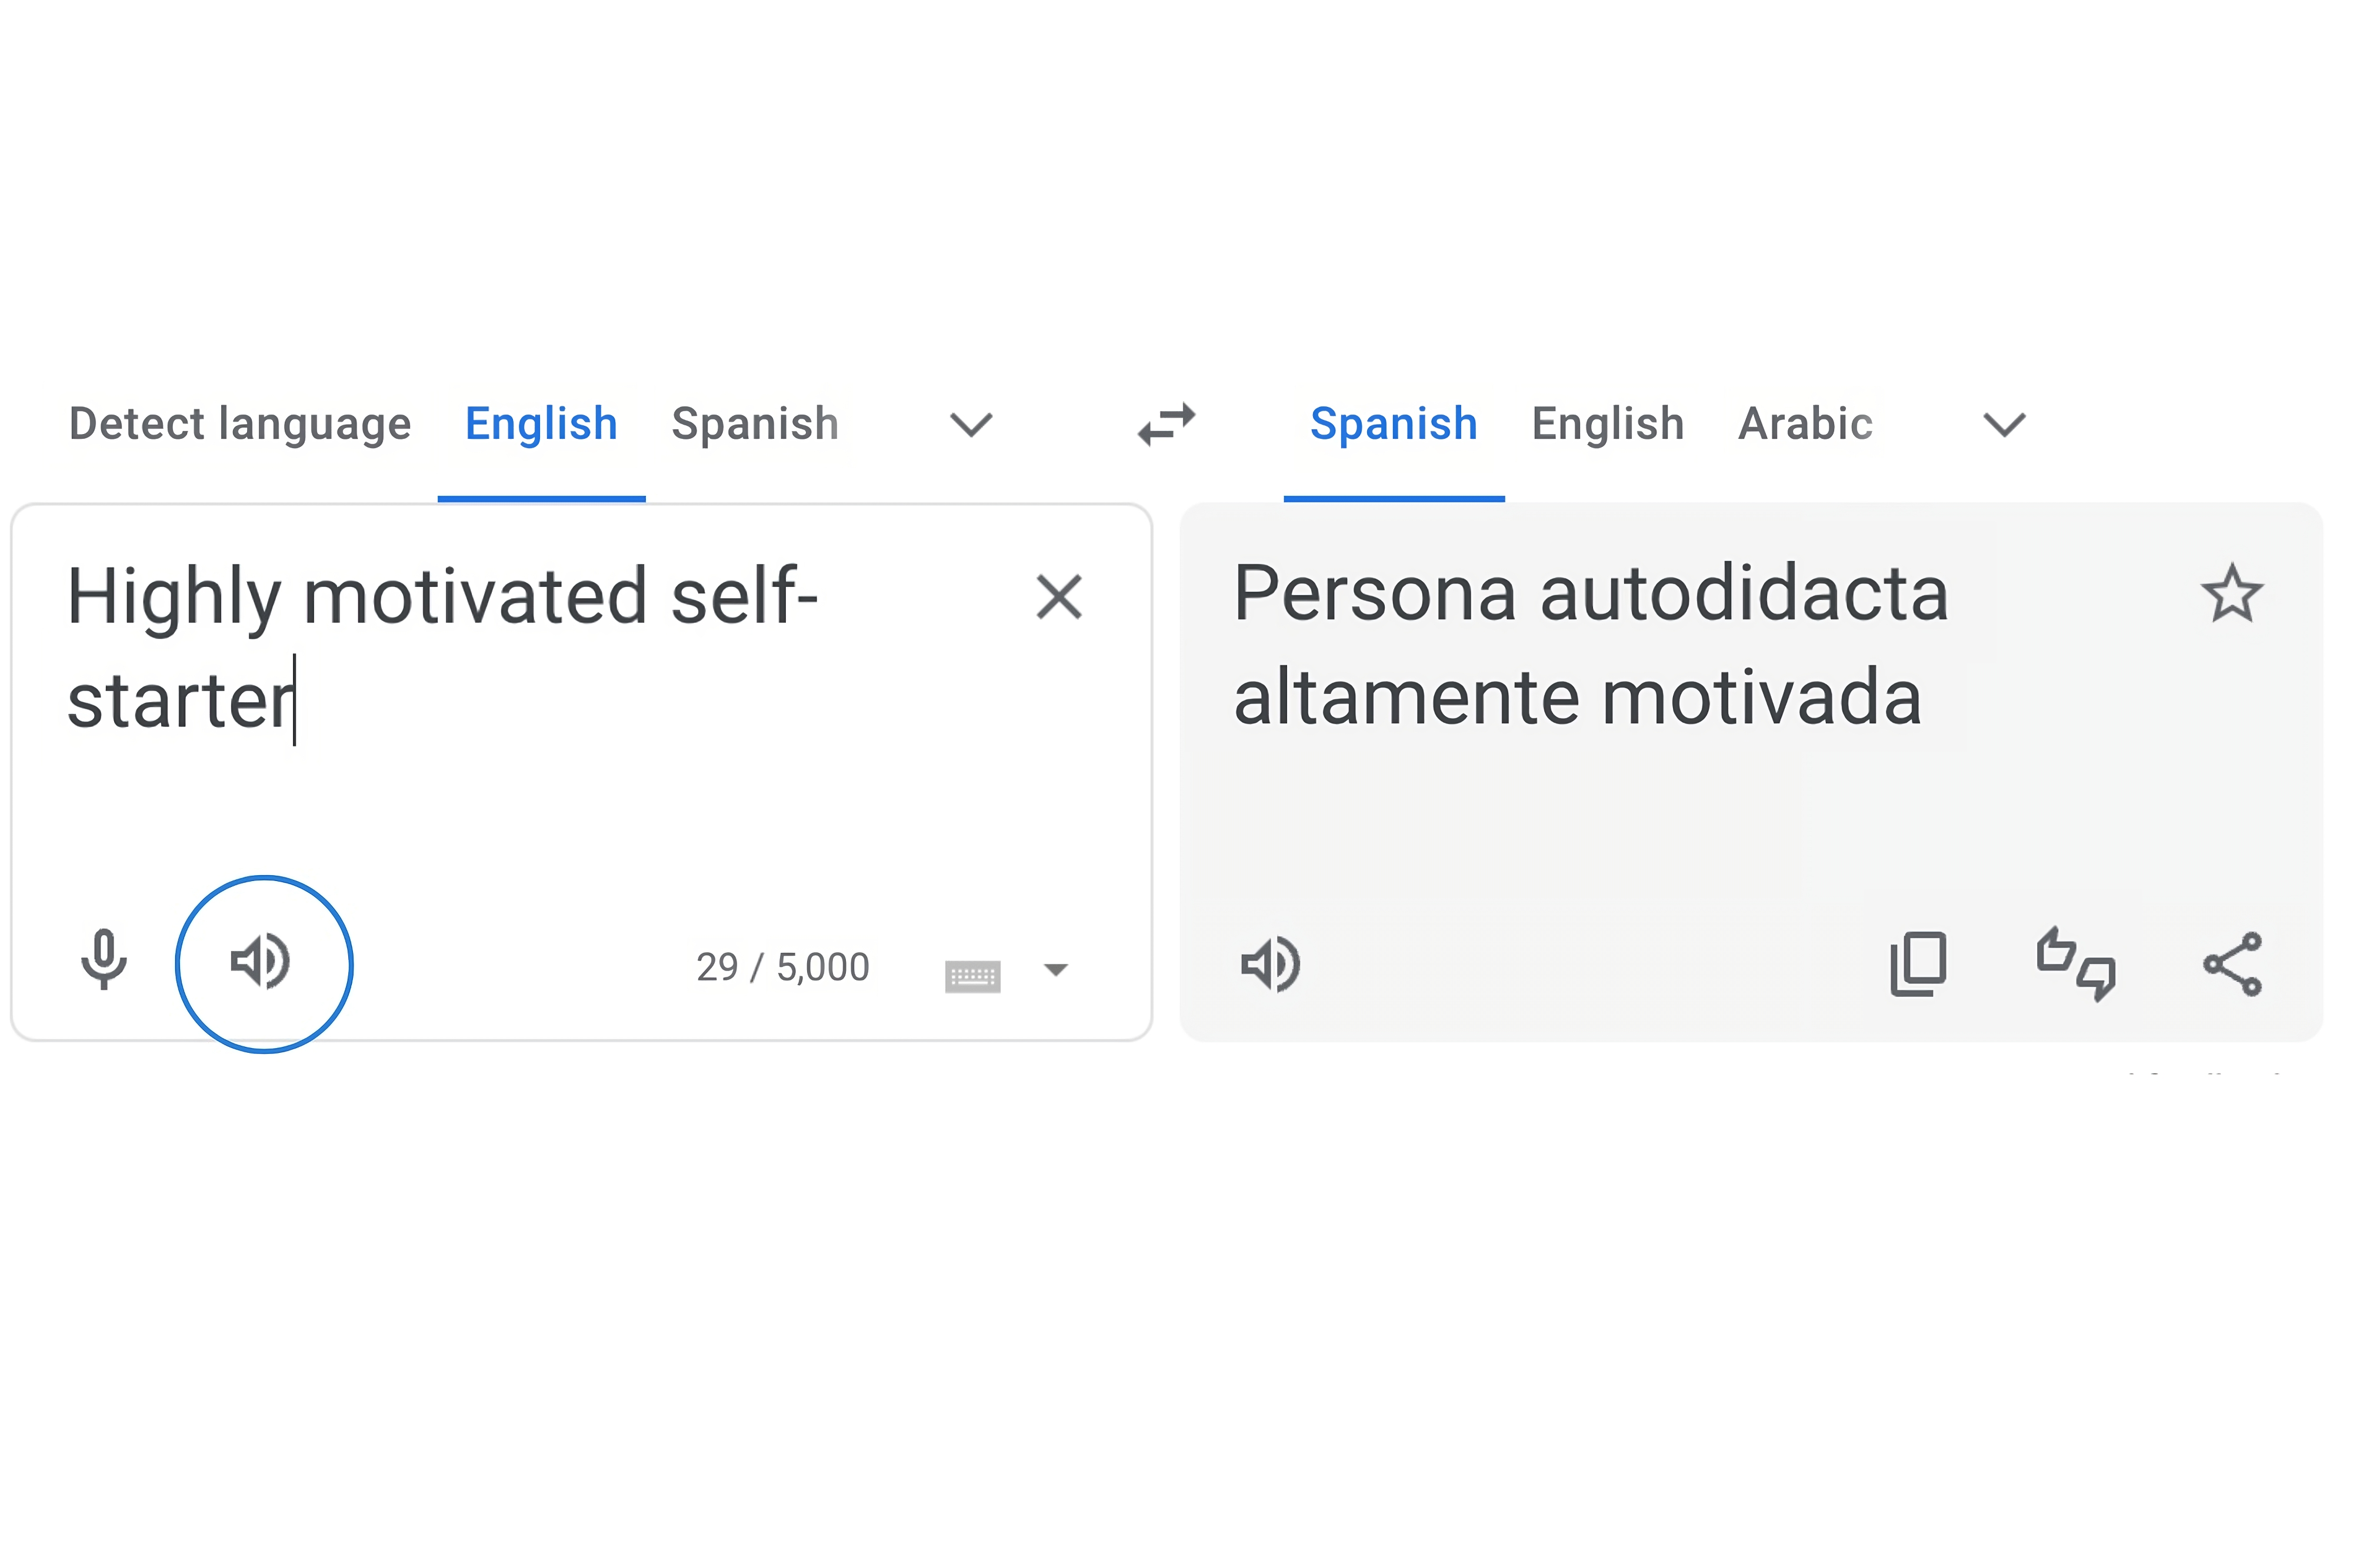Expand the target languages list chevron
The height and width of the screenshot is (1568, 2353).
[2003, 425]
